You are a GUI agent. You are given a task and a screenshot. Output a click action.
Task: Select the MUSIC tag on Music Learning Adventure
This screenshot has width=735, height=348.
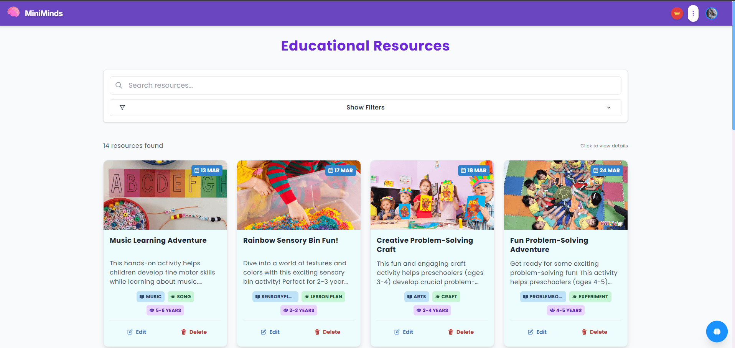point(150,296)
